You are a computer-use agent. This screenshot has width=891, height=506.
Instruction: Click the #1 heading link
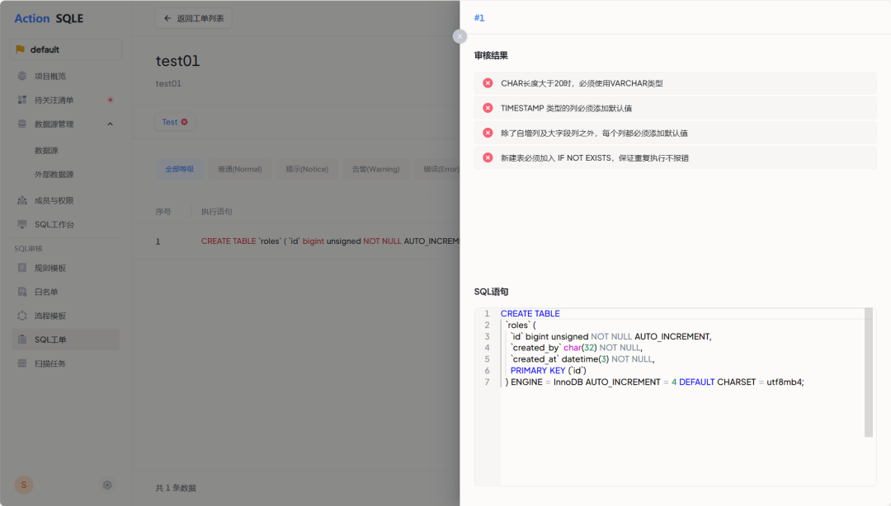(479, 18)
